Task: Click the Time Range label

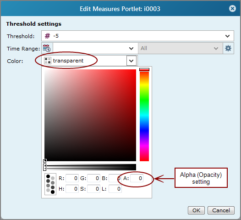Action: coord(23,49)
